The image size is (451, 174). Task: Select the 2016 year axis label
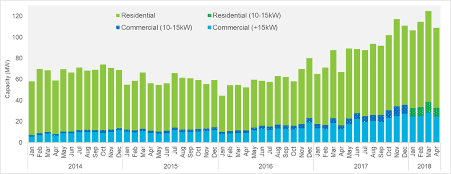coord(266,166)
